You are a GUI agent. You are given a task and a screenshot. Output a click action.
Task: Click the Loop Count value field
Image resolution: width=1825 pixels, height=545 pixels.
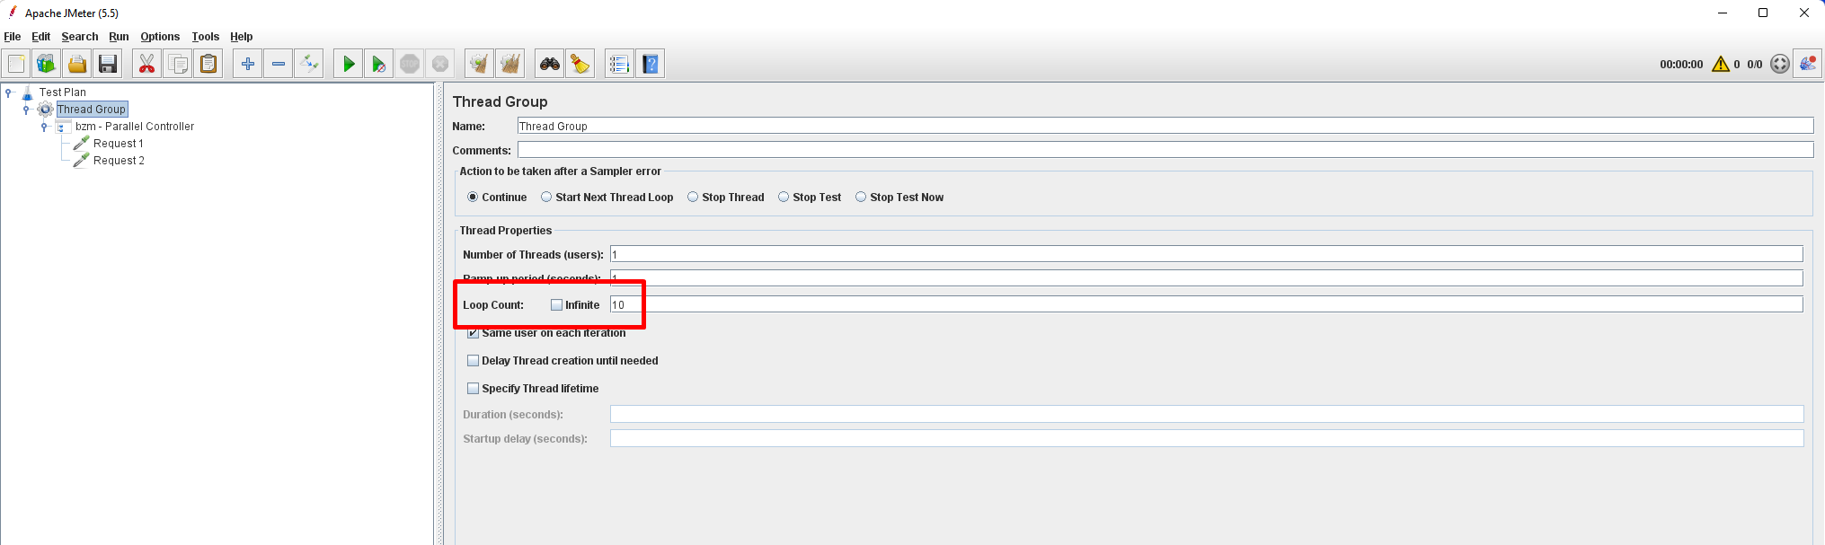(1207, 305)
